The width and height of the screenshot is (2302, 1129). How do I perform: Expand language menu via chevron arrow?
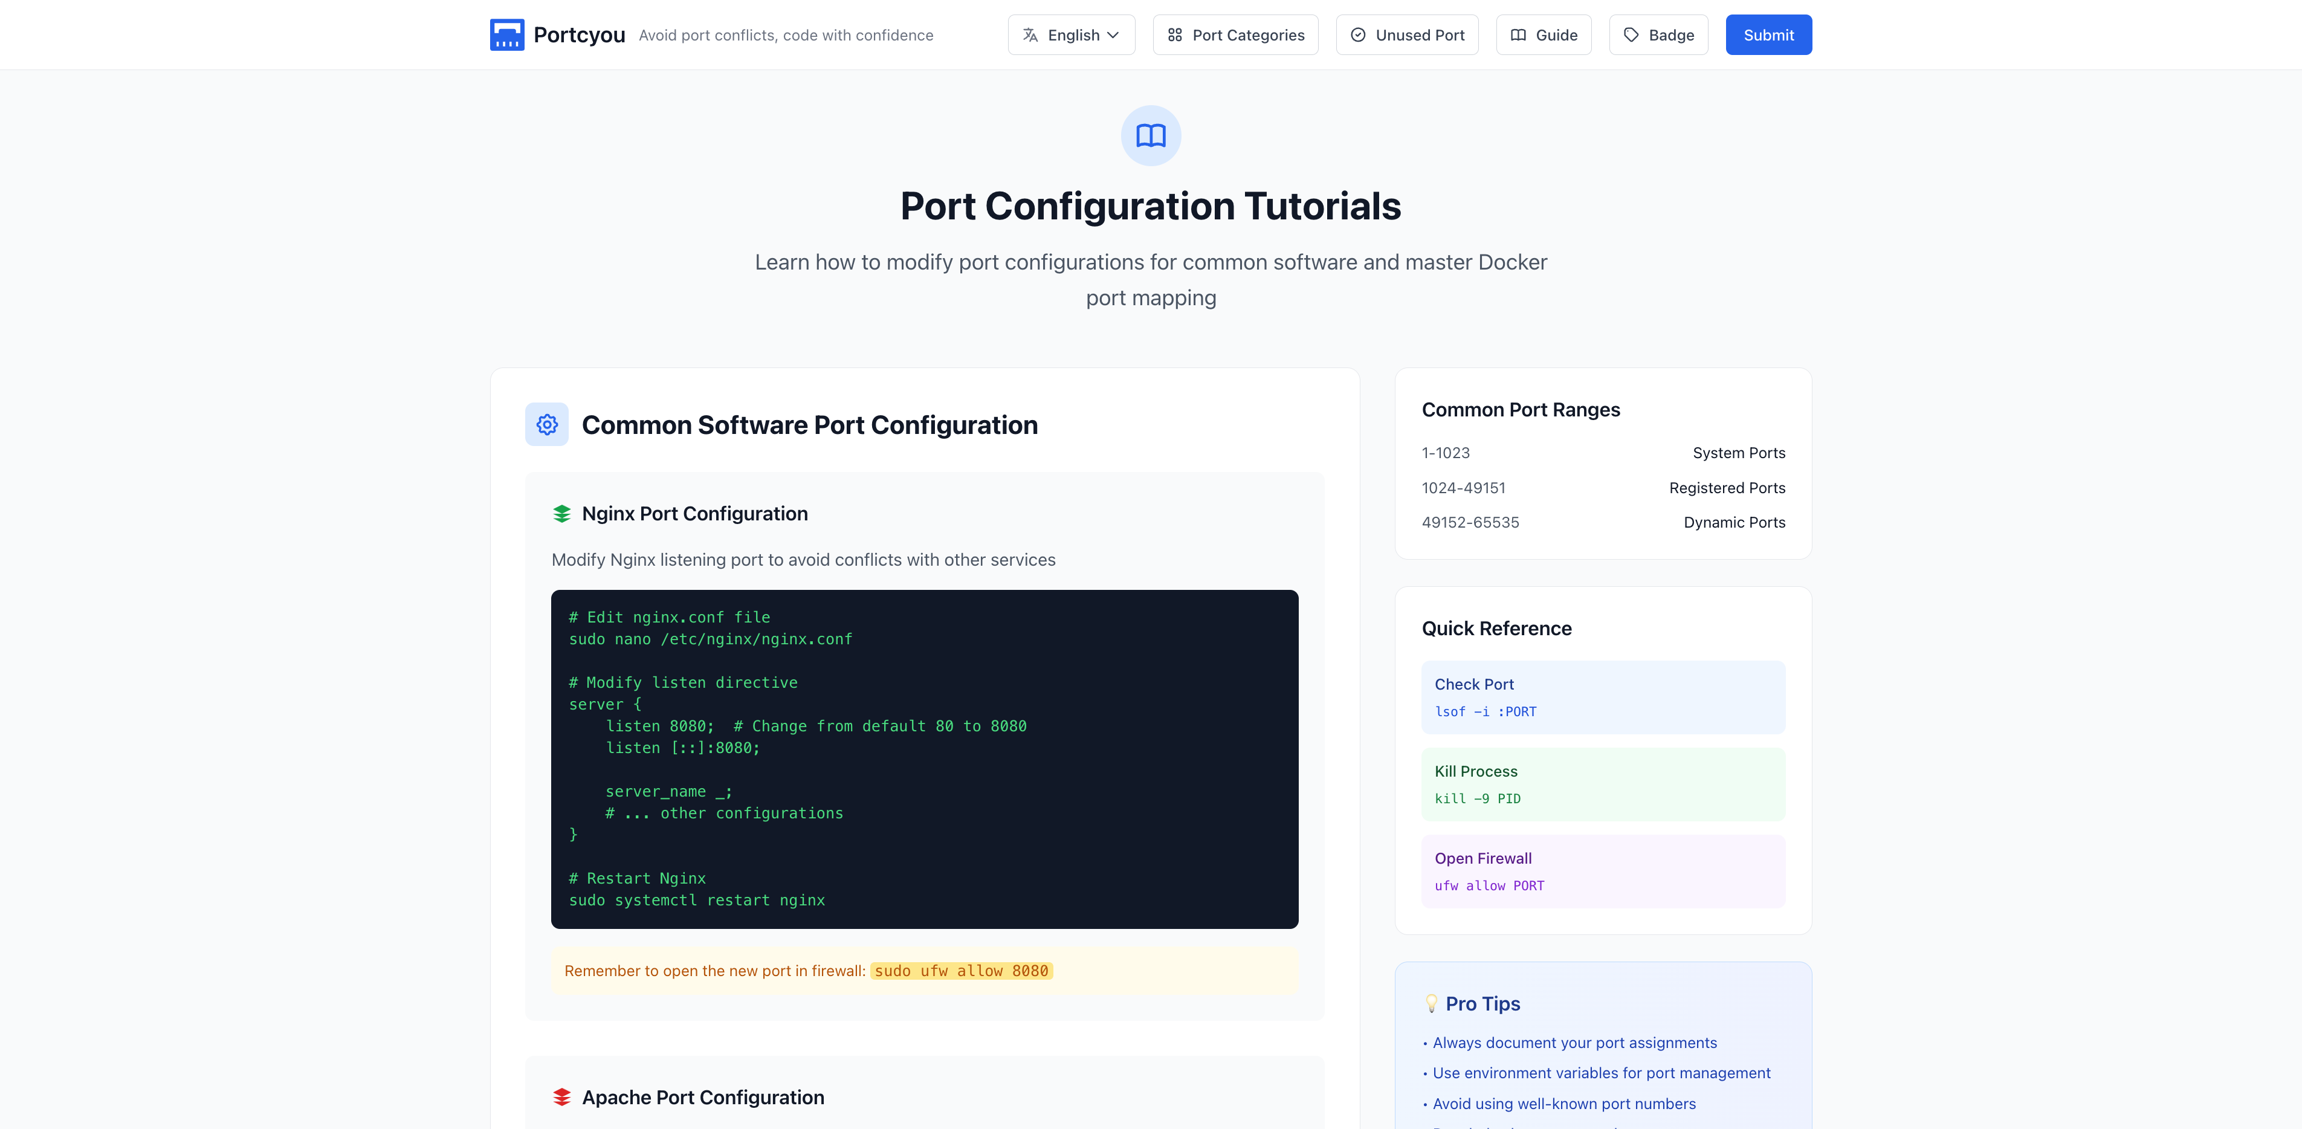point(1113,35)
